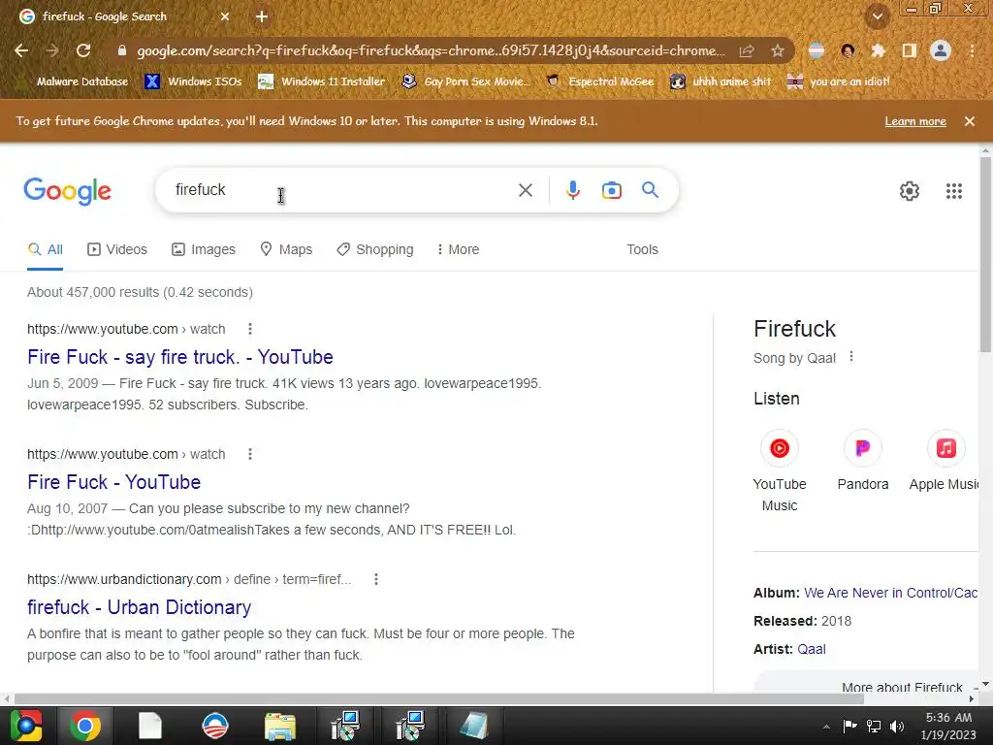Open the network icon in system tray

[x=874, y=727]
